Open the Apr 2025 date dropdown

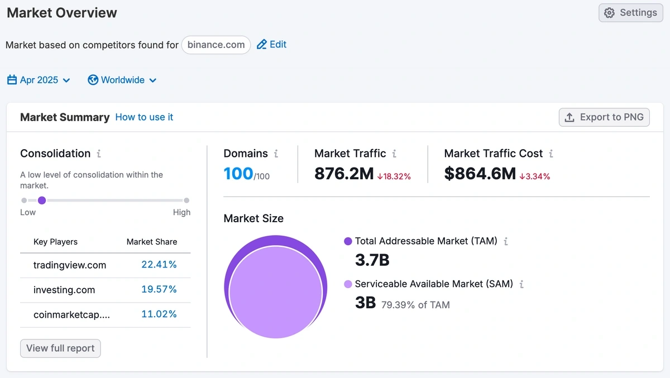tap(39, 80)
